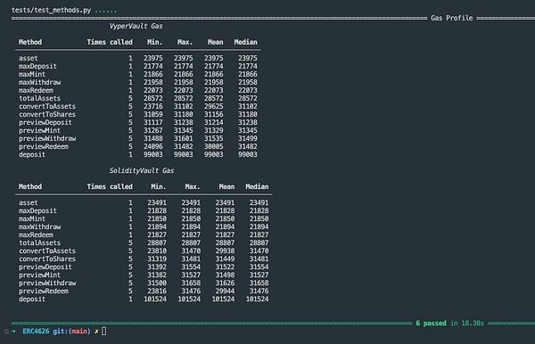Select 'maxMint' method in SolidityVault table
The height and width of the screenshot is (344, 535).
point(32,219)
